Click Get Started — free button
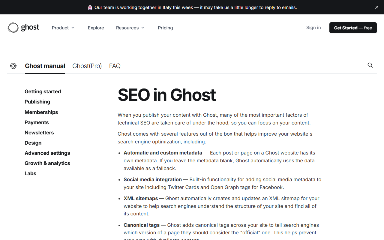Viewport: 384px width, 240px height. [353, 28]
